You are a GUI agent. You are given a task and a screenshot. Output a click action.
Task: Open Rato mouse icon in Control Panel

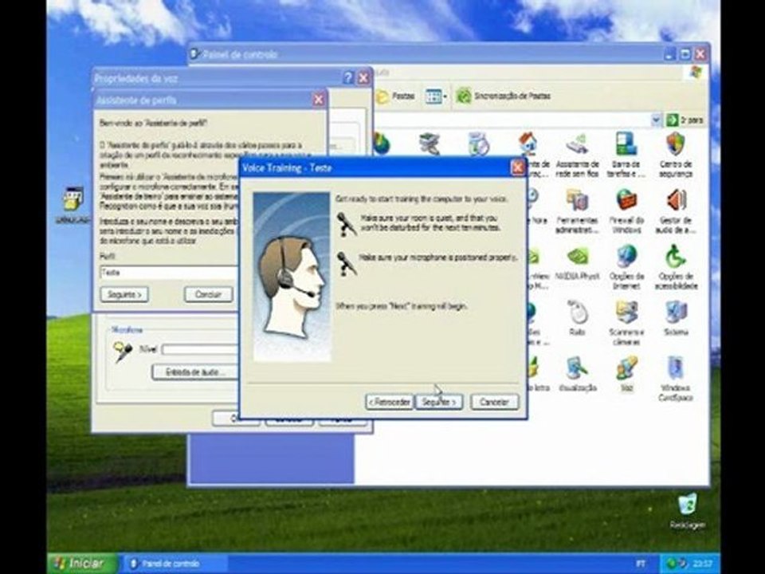[577, 318]
